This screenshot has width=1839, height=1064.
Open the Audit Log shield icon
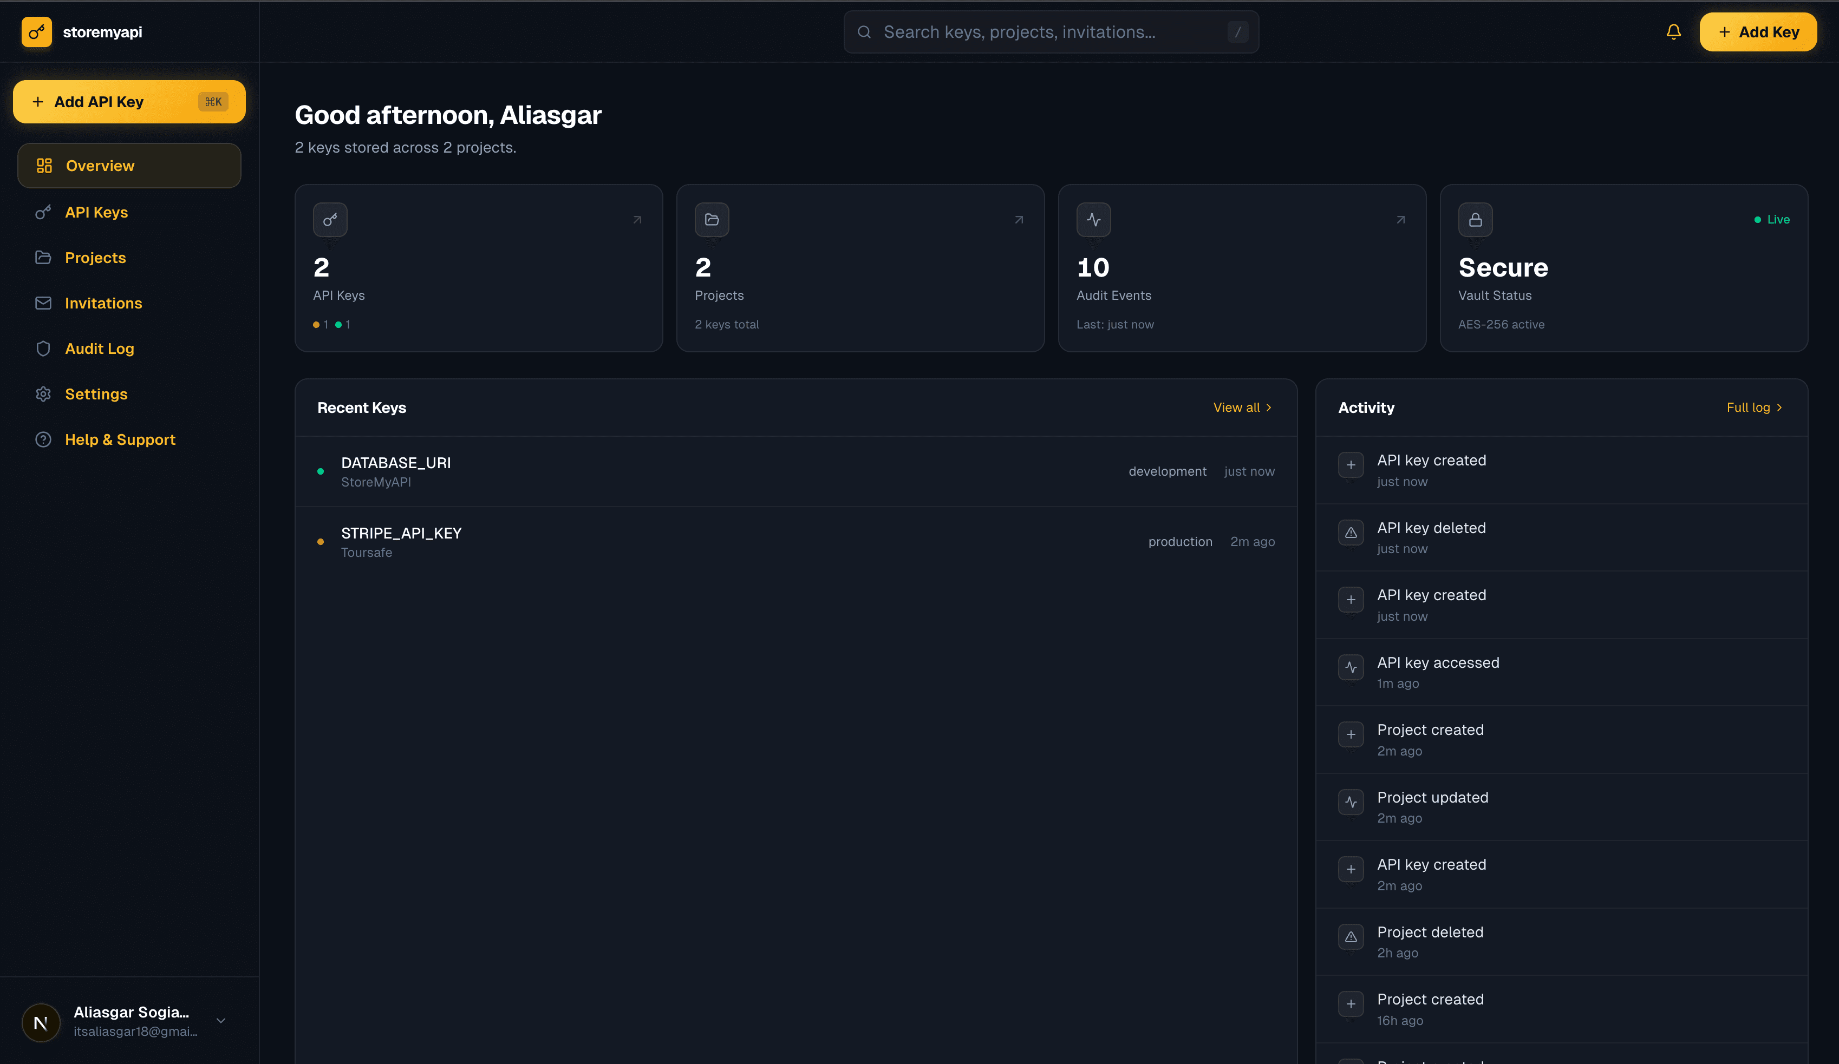tap(43, 349)
